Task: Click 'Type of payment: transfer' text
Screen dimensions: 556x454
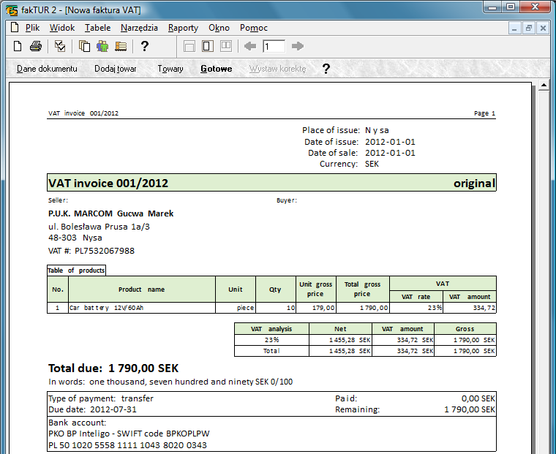Action: [101, 398]
